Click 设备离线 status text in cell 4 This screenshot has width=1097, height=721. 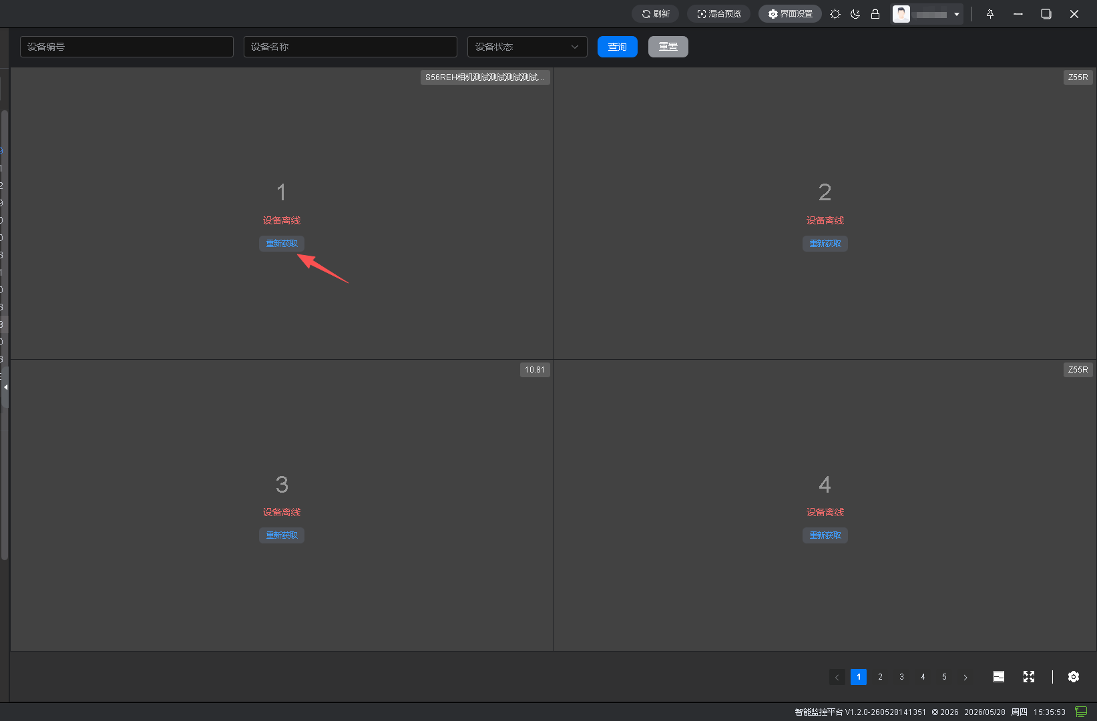click(x=825, y=512)
